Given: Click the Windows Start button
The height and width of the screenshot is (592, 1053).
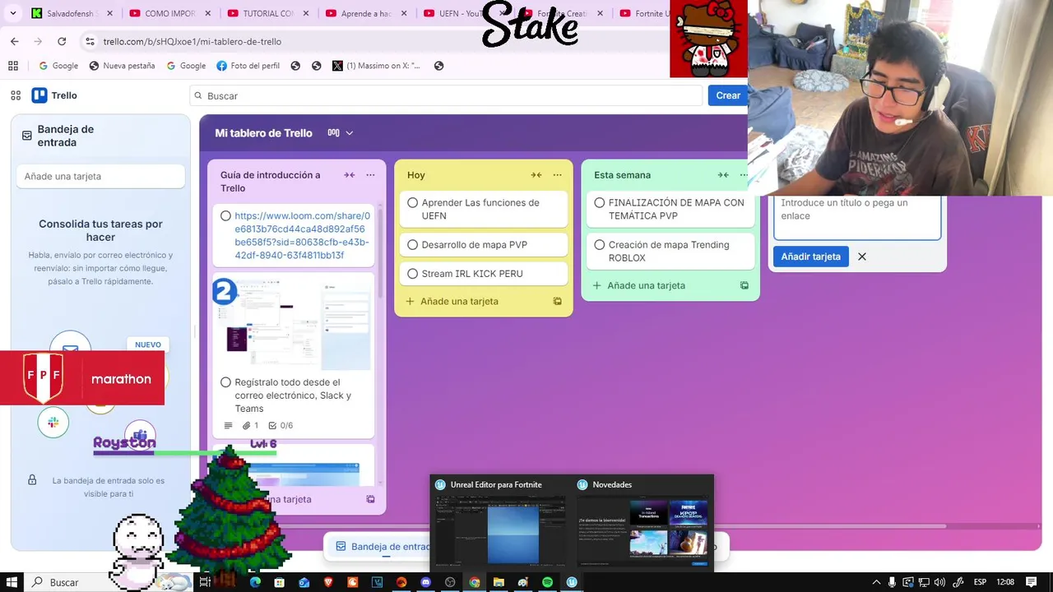Looking at the screenshot, I should point(12,582).
